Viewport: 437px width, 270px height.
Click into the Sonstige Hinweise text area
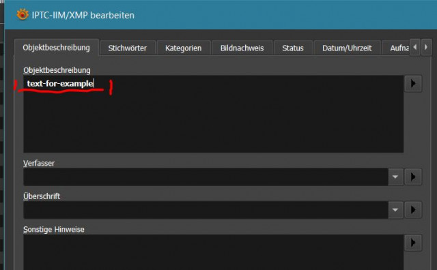(x=214, y=252)
